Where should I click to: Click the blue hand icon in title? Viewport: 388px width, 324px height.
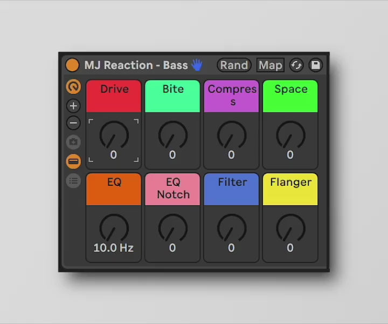[x=197, y=65]
